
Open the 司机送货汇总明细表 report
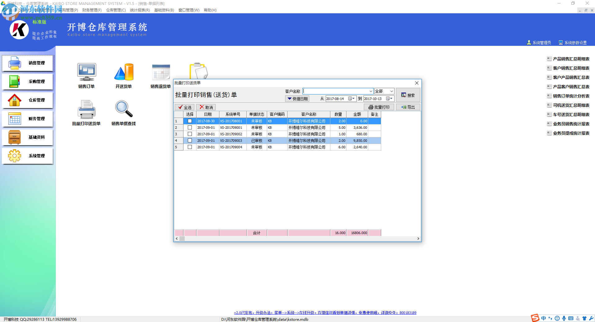(x=568, y=105)
